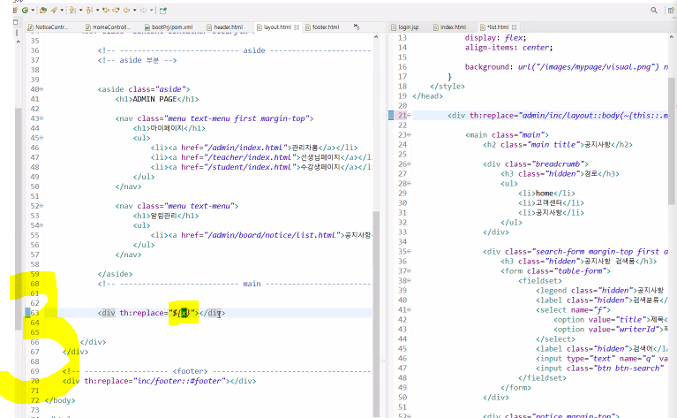Collapse the select block at line 41
This screenshot has width=677, height=418.
coord(409,309)
